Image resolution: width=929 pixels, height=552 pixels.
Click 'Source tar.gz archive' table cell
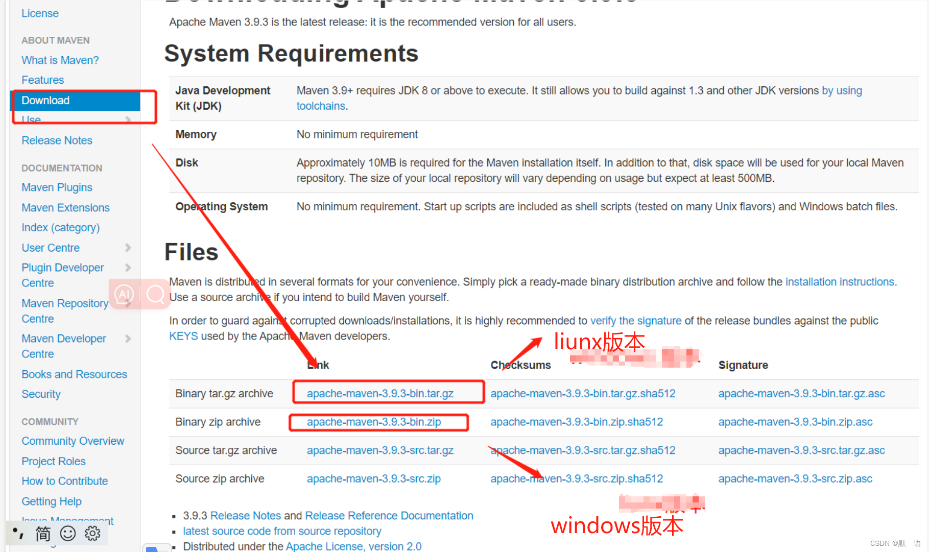[x=226, y=450]
